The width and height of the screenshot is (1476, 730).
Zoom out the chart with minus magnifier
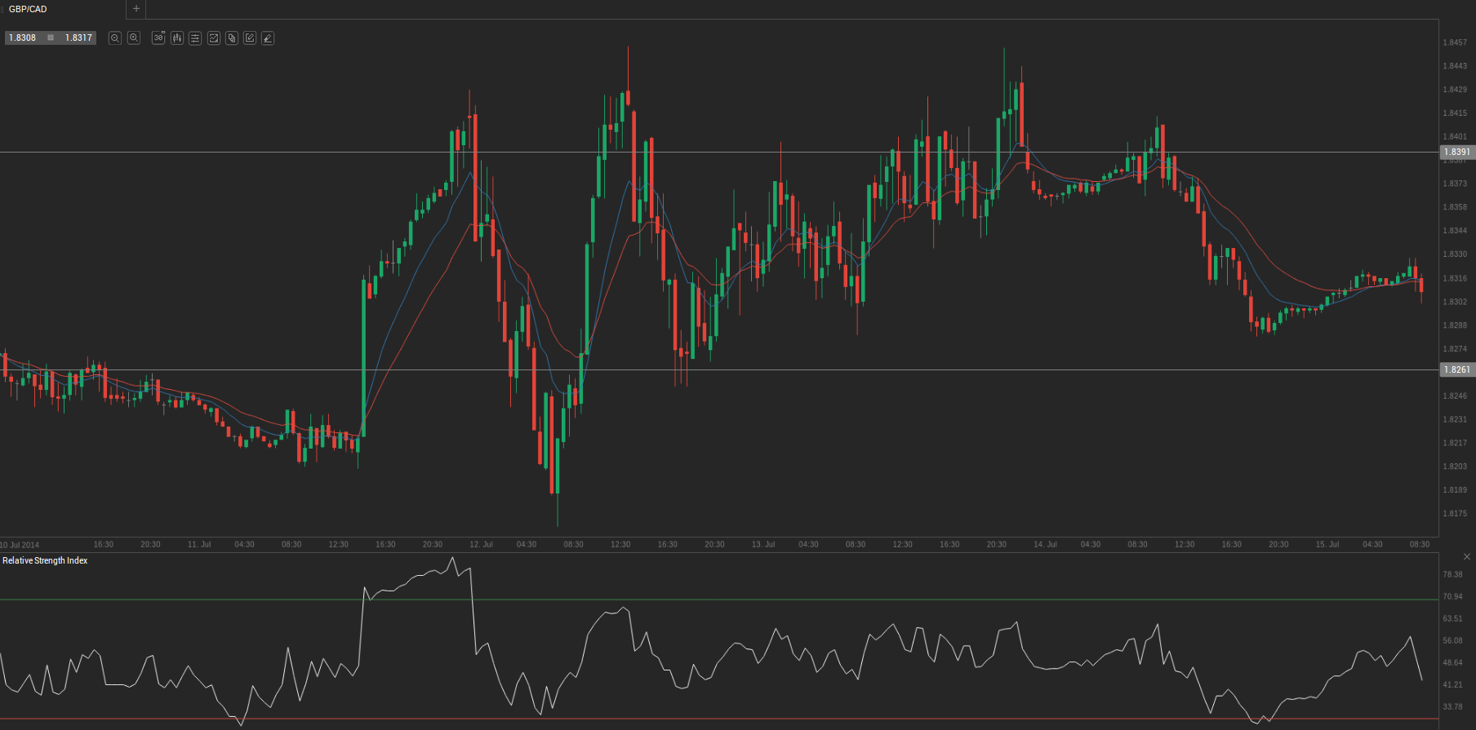(115, 38)
